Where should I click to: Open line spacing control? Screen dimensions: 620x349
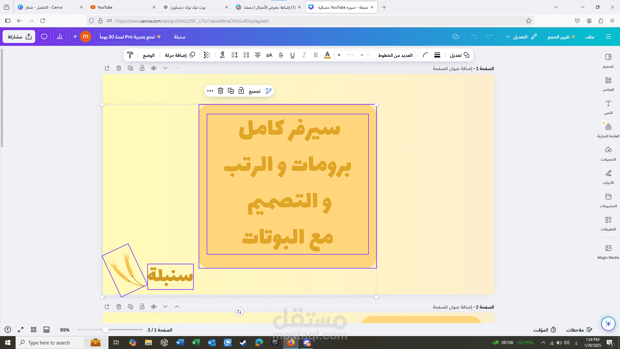234,55
